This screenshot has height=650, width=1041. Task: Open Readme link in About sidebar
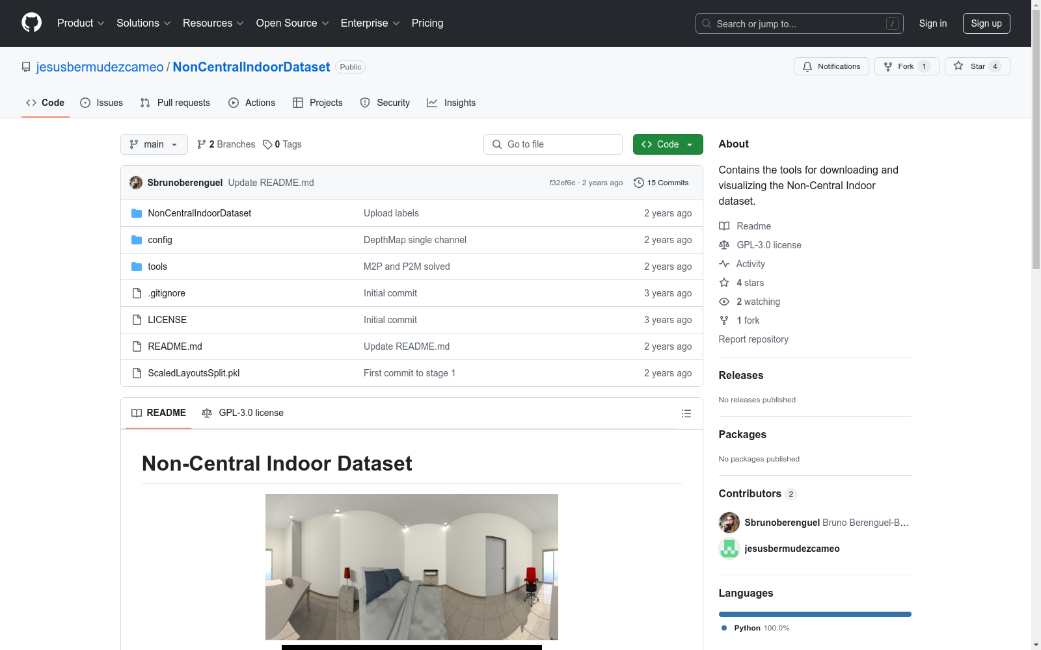745,226
